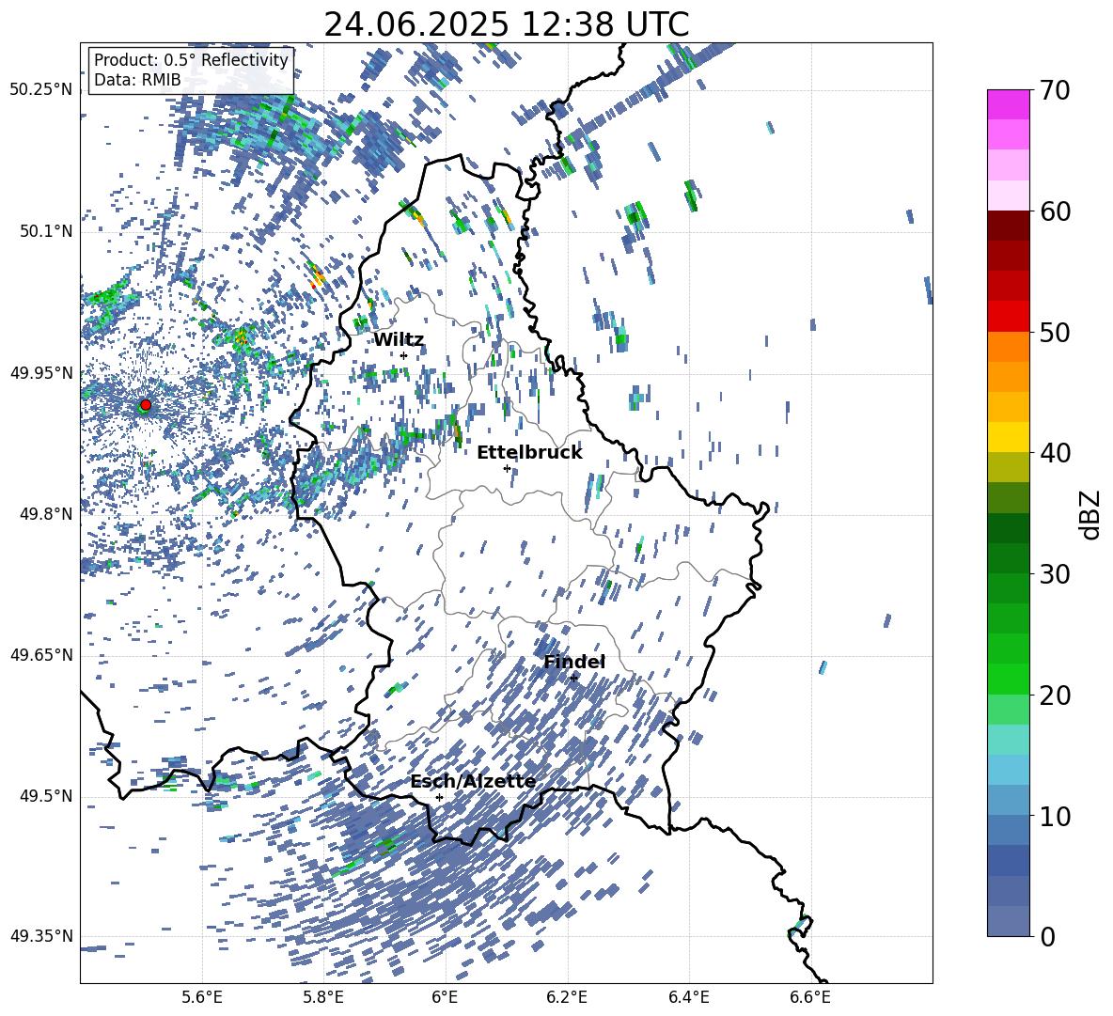This screenshot has height=1016, width=1113.
Task: Click the 49.5°N latitude label
Action: pos(45,796)
